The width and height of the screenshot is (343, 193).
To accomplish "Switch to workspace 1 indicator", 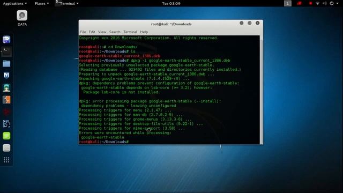I will point(288,4).
